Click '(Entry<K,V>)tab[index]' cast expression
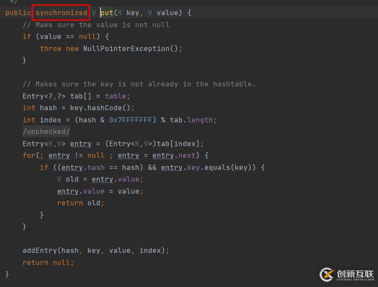The image size is (378, 287). click(x=152, y=143)
